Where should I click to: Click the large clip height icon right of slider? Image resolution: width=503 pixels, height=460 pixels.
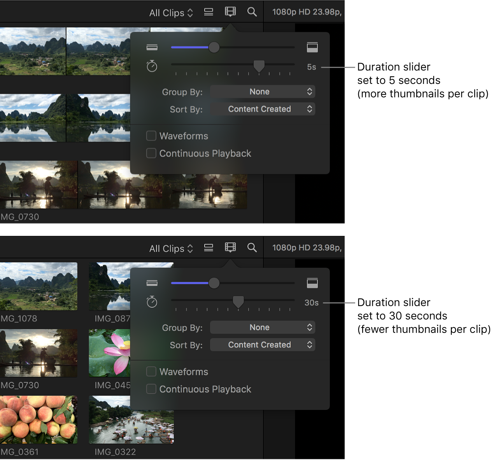click(x=313, y=47)
